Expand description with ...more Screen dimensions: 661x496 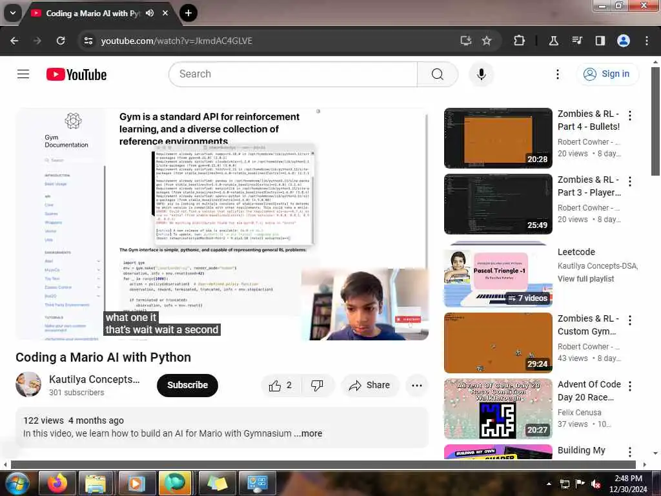coord(308,433)
